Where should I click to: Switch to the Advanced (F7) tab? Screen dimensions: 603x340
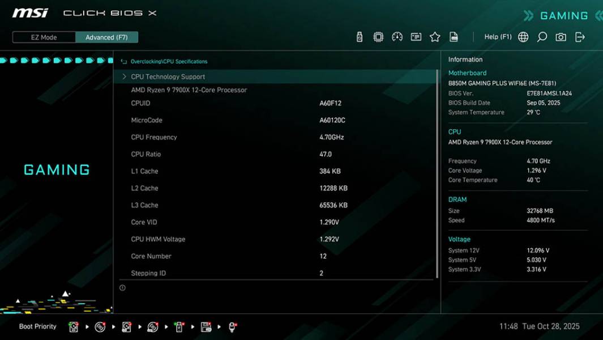pos(107,37)
